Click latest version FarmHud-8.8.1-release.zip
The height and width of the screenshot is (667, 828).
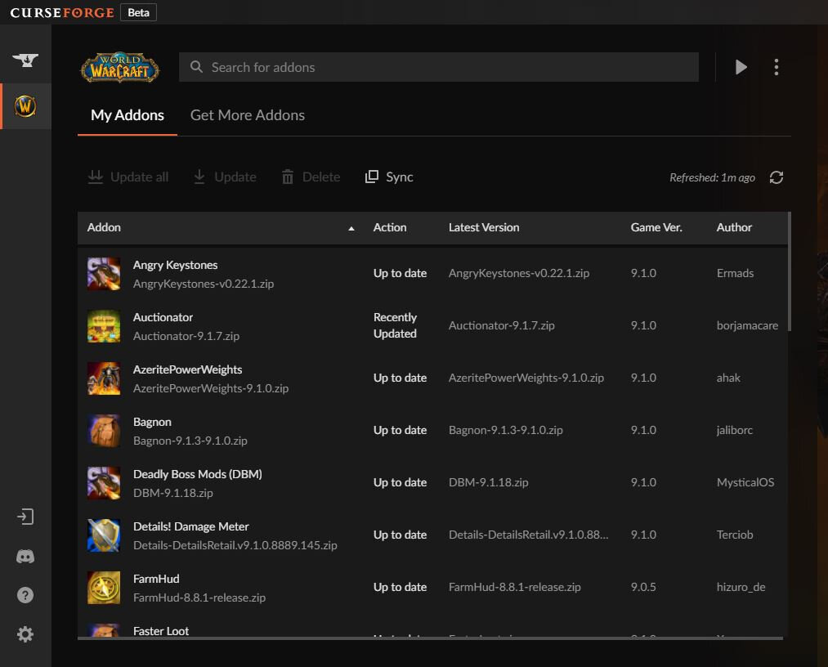(515, 587)
